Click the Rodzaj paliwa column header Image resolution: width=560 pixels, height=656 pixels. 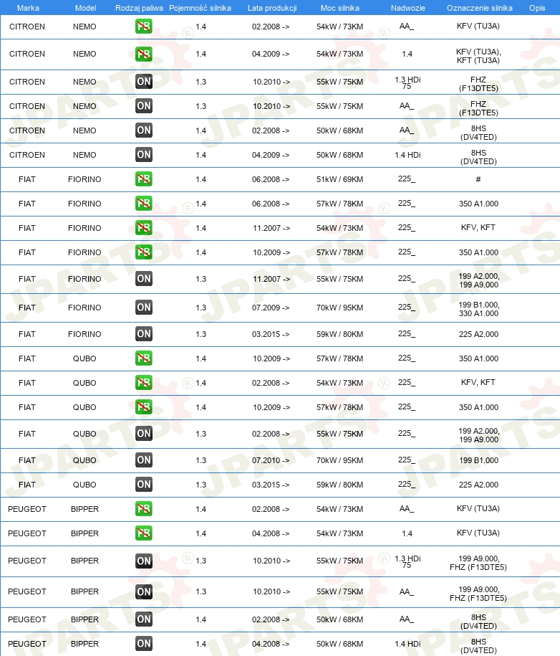139,8
